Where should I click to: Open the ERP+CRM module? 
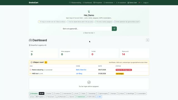click(91, 97)
